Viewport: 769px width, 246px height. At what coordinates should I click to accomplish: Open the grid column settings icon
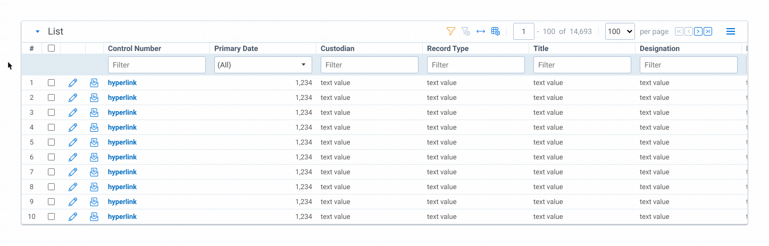point(496,31)
